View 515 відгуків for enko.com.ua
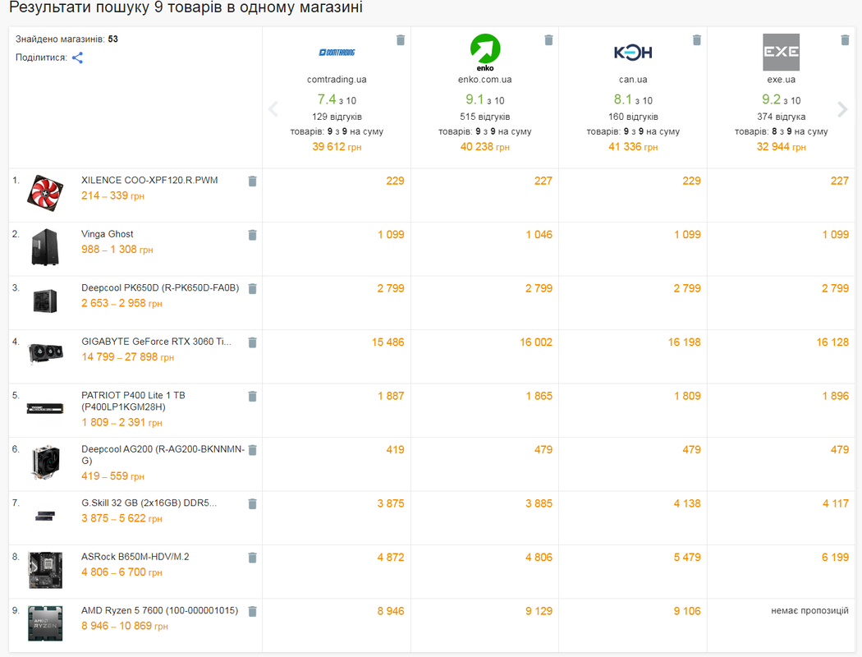 (x=485, y=117)
